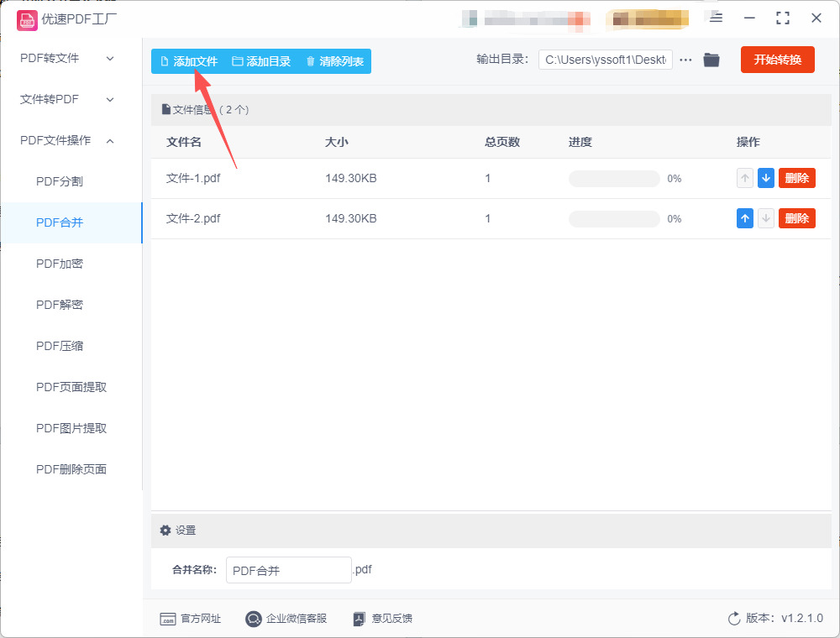Maximize the window with fullscreen icon
The width and height of the screenshot is (840, 638).
point(783,18)
